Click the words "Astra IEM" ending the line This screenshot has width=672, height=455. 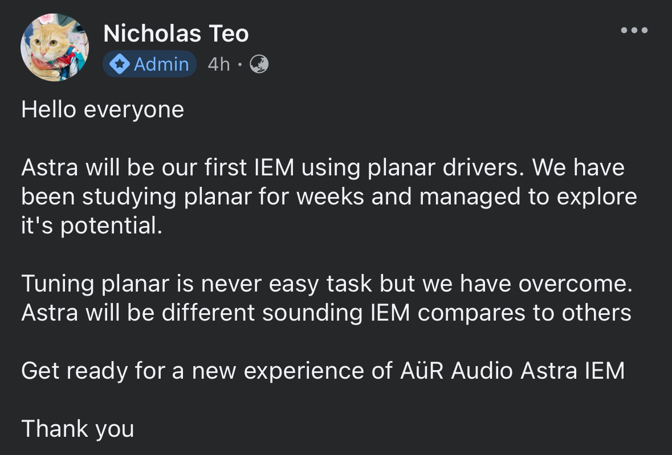point(572,370)
